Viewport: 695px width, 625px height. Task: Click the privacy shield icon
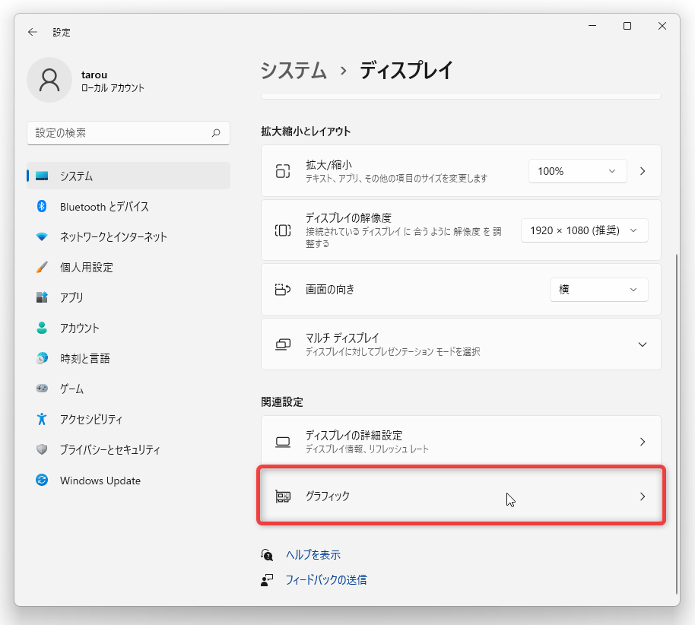pyautogui.click(x=42, y=449)
